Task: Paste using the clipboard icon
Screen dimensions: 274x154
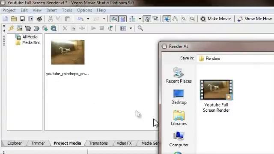Action: 67,19
